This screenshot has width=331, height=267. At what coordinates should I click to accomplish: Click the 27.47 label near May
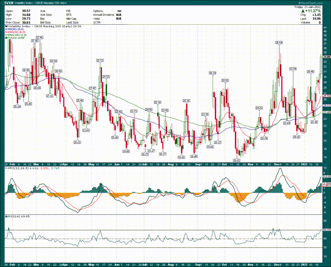click(93, 88)
